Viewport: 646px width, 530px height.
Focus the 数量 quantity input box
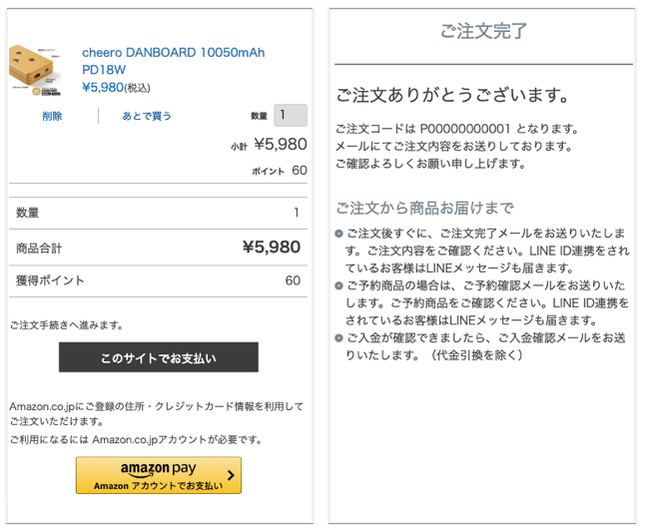291,115
